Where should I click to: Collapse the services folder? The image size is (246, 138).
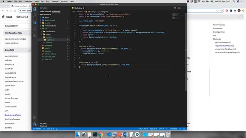pos(49,37)
